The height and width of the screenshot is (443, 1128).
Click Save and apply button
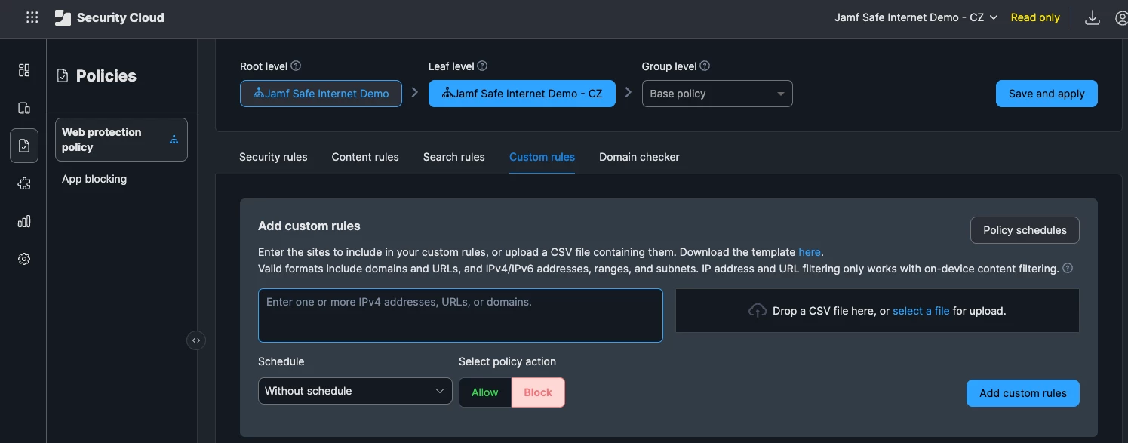click(1047, 94)
